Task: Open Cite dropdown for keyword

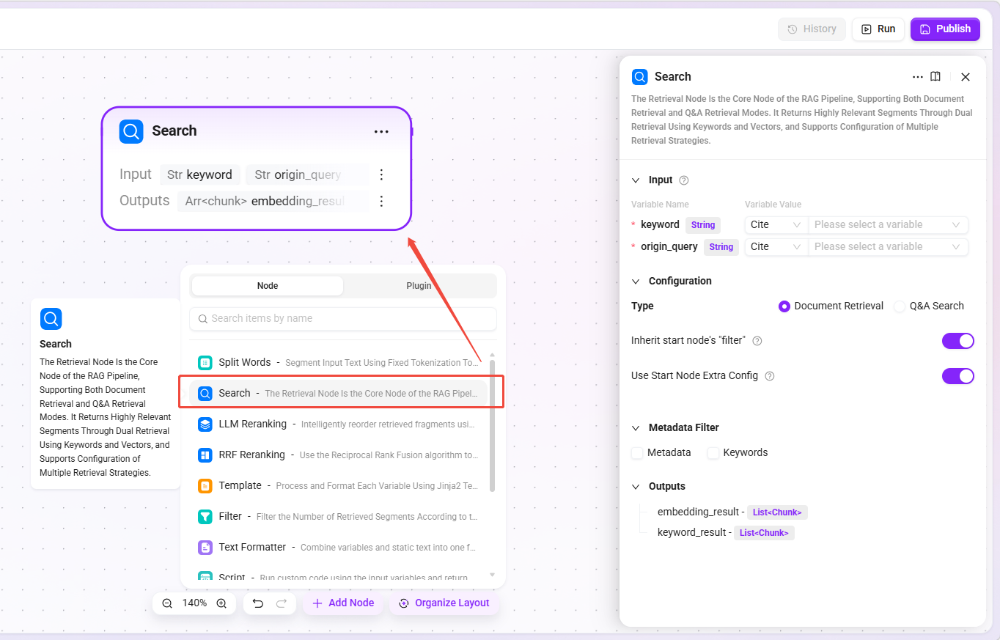Action: click(x=776, y=225)
